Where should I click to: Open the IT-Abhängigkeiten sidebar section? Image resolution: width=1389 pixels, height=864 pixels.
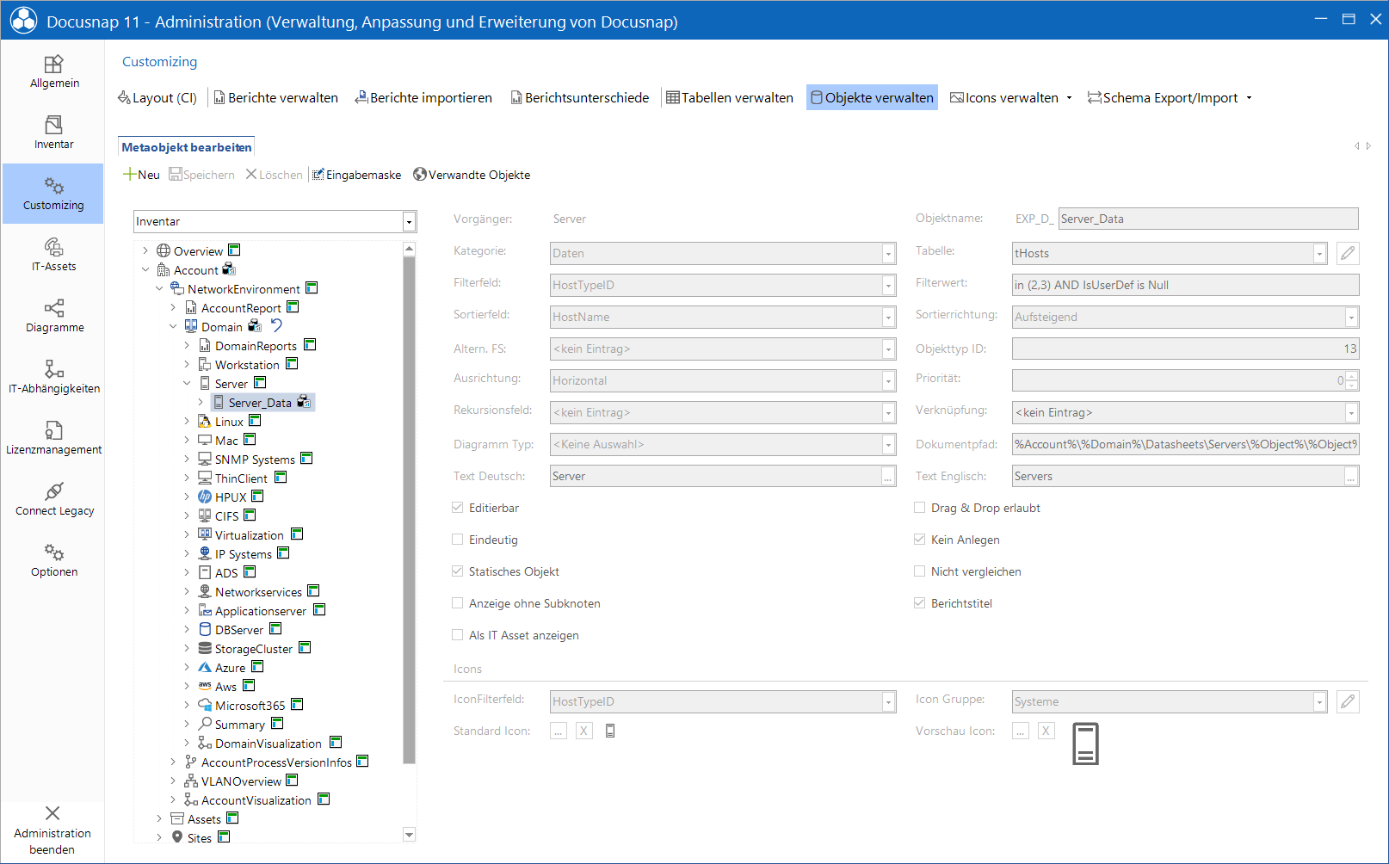(x=53, y=378)
